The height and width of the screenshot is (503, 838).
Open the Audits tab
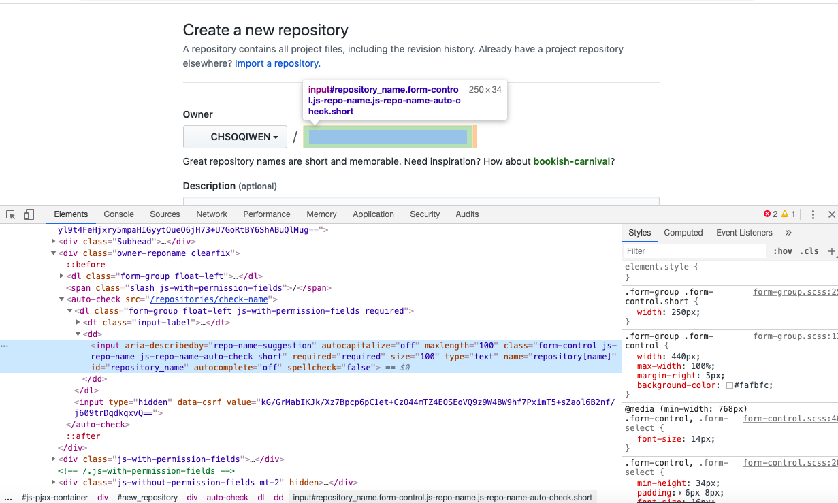point(467,214)
